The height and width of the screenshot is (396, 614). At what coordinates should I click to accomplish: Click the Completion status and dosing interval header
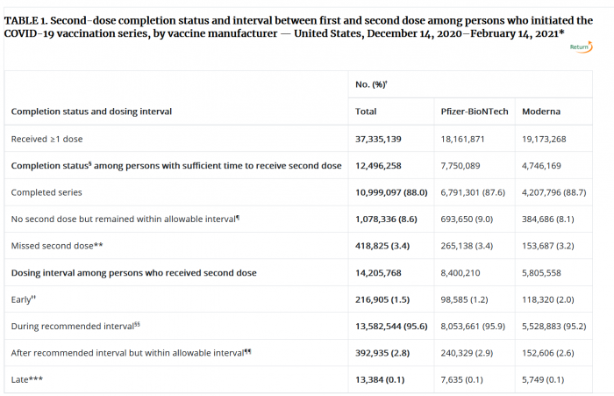coord(91,112)
